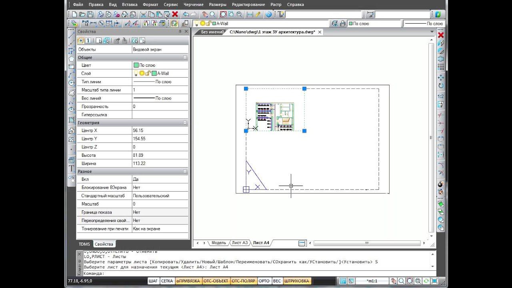Click the *m1:1 scale button in status bar
Viewport: 512px width, 288px height.
[x=372, y=281]
